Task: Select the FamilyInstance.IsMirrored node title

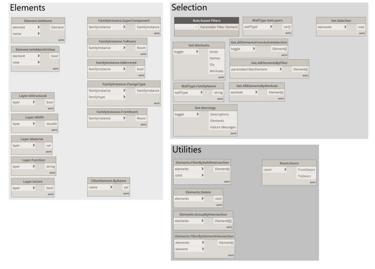Action: click(x=116, y=63)
